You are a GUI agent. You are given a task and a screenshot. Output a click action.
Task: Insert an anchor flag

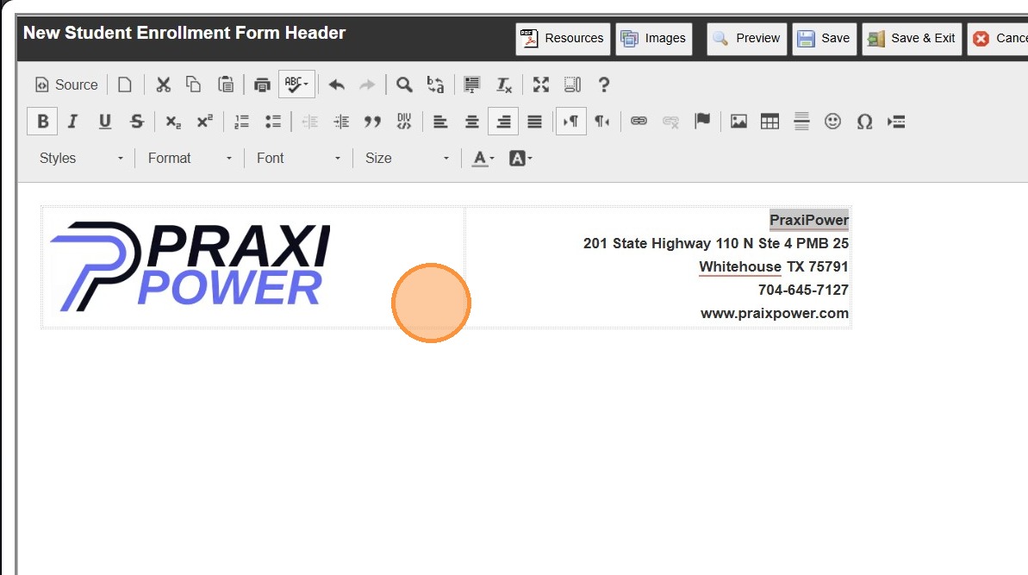click(x=702, y=122)
